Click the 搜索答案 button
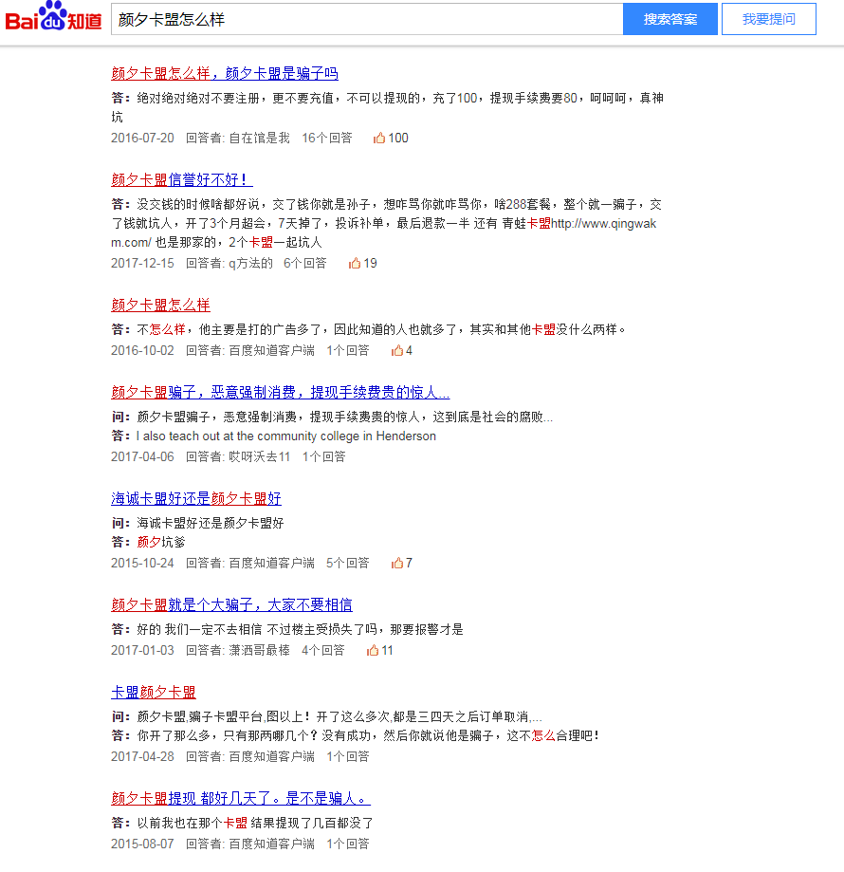The height and width of the screenshot is (872, 844). click(670, 20)
